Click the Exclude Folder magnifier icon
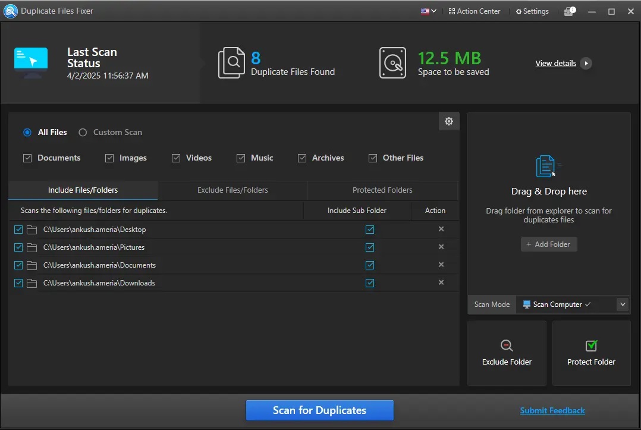This screenshot has width=641, height=430. point(506,345)
